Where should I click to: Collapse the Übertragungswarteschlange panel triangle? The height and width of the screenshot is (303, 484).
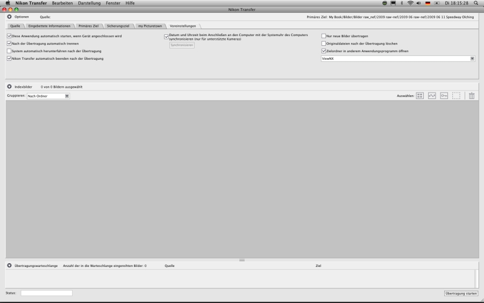(9, 266)
